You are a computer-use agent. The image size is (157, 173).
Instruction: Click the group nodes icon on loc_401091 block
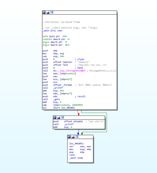coord(77,137)
